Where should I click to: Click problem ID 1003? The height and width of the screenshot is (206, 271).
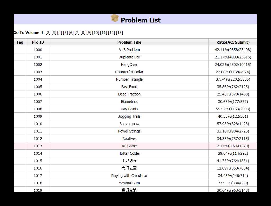coord(38,72)
